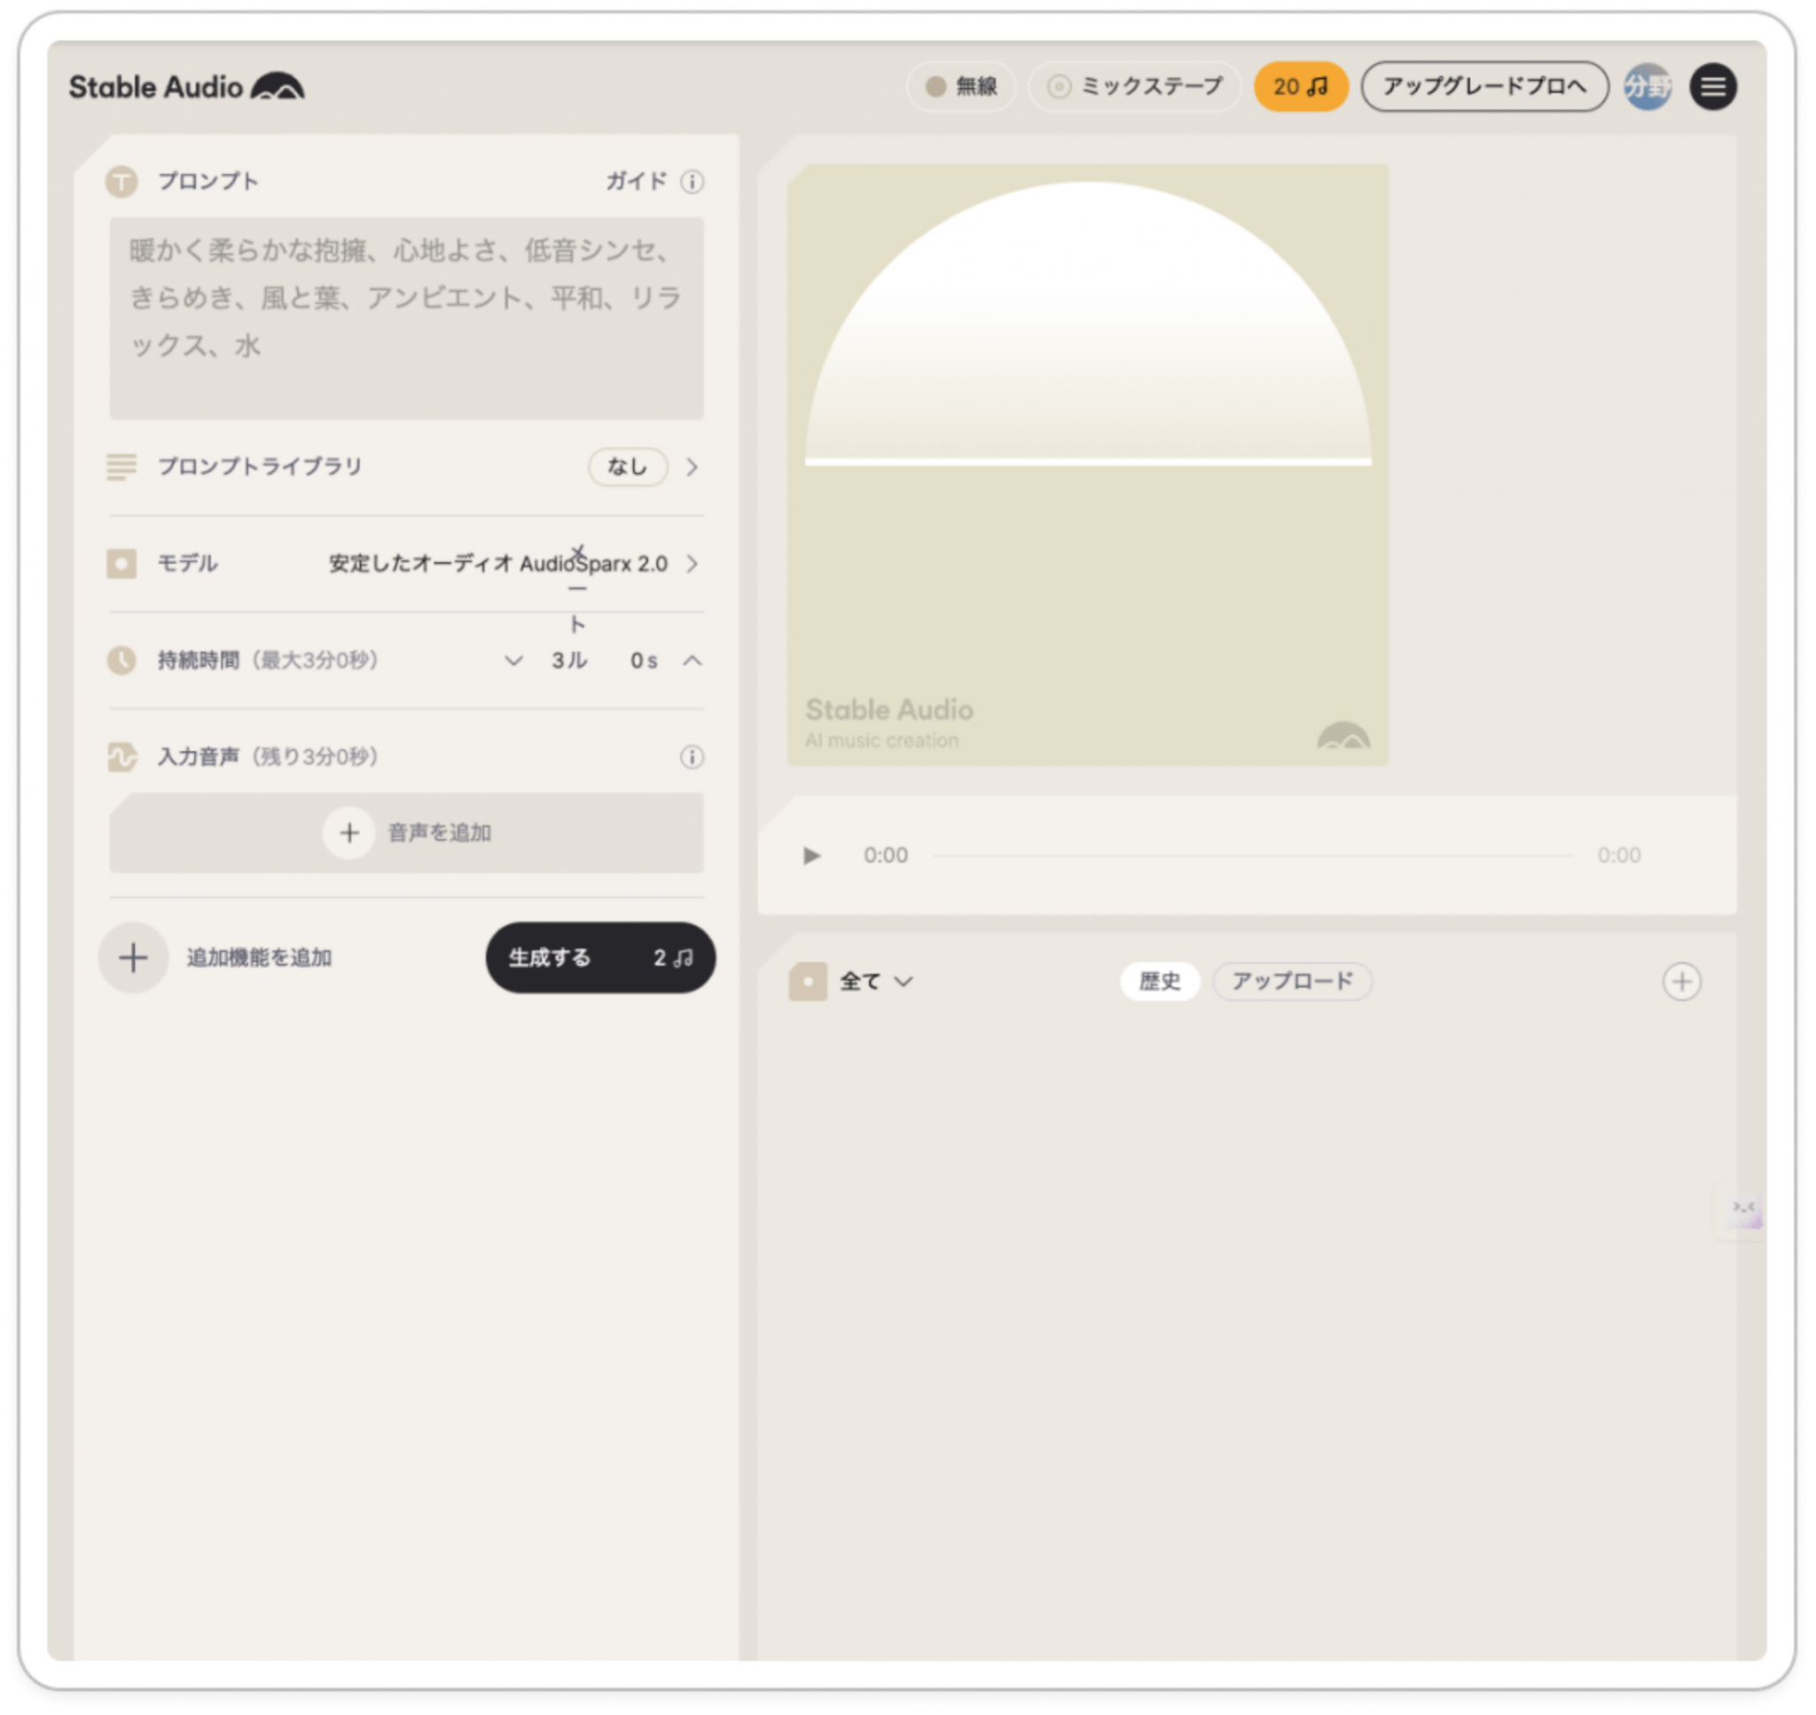Viewport: 1816px width, 1715px height.
Task: Click the 20 credits music note icon
Action: [1317, 85]
